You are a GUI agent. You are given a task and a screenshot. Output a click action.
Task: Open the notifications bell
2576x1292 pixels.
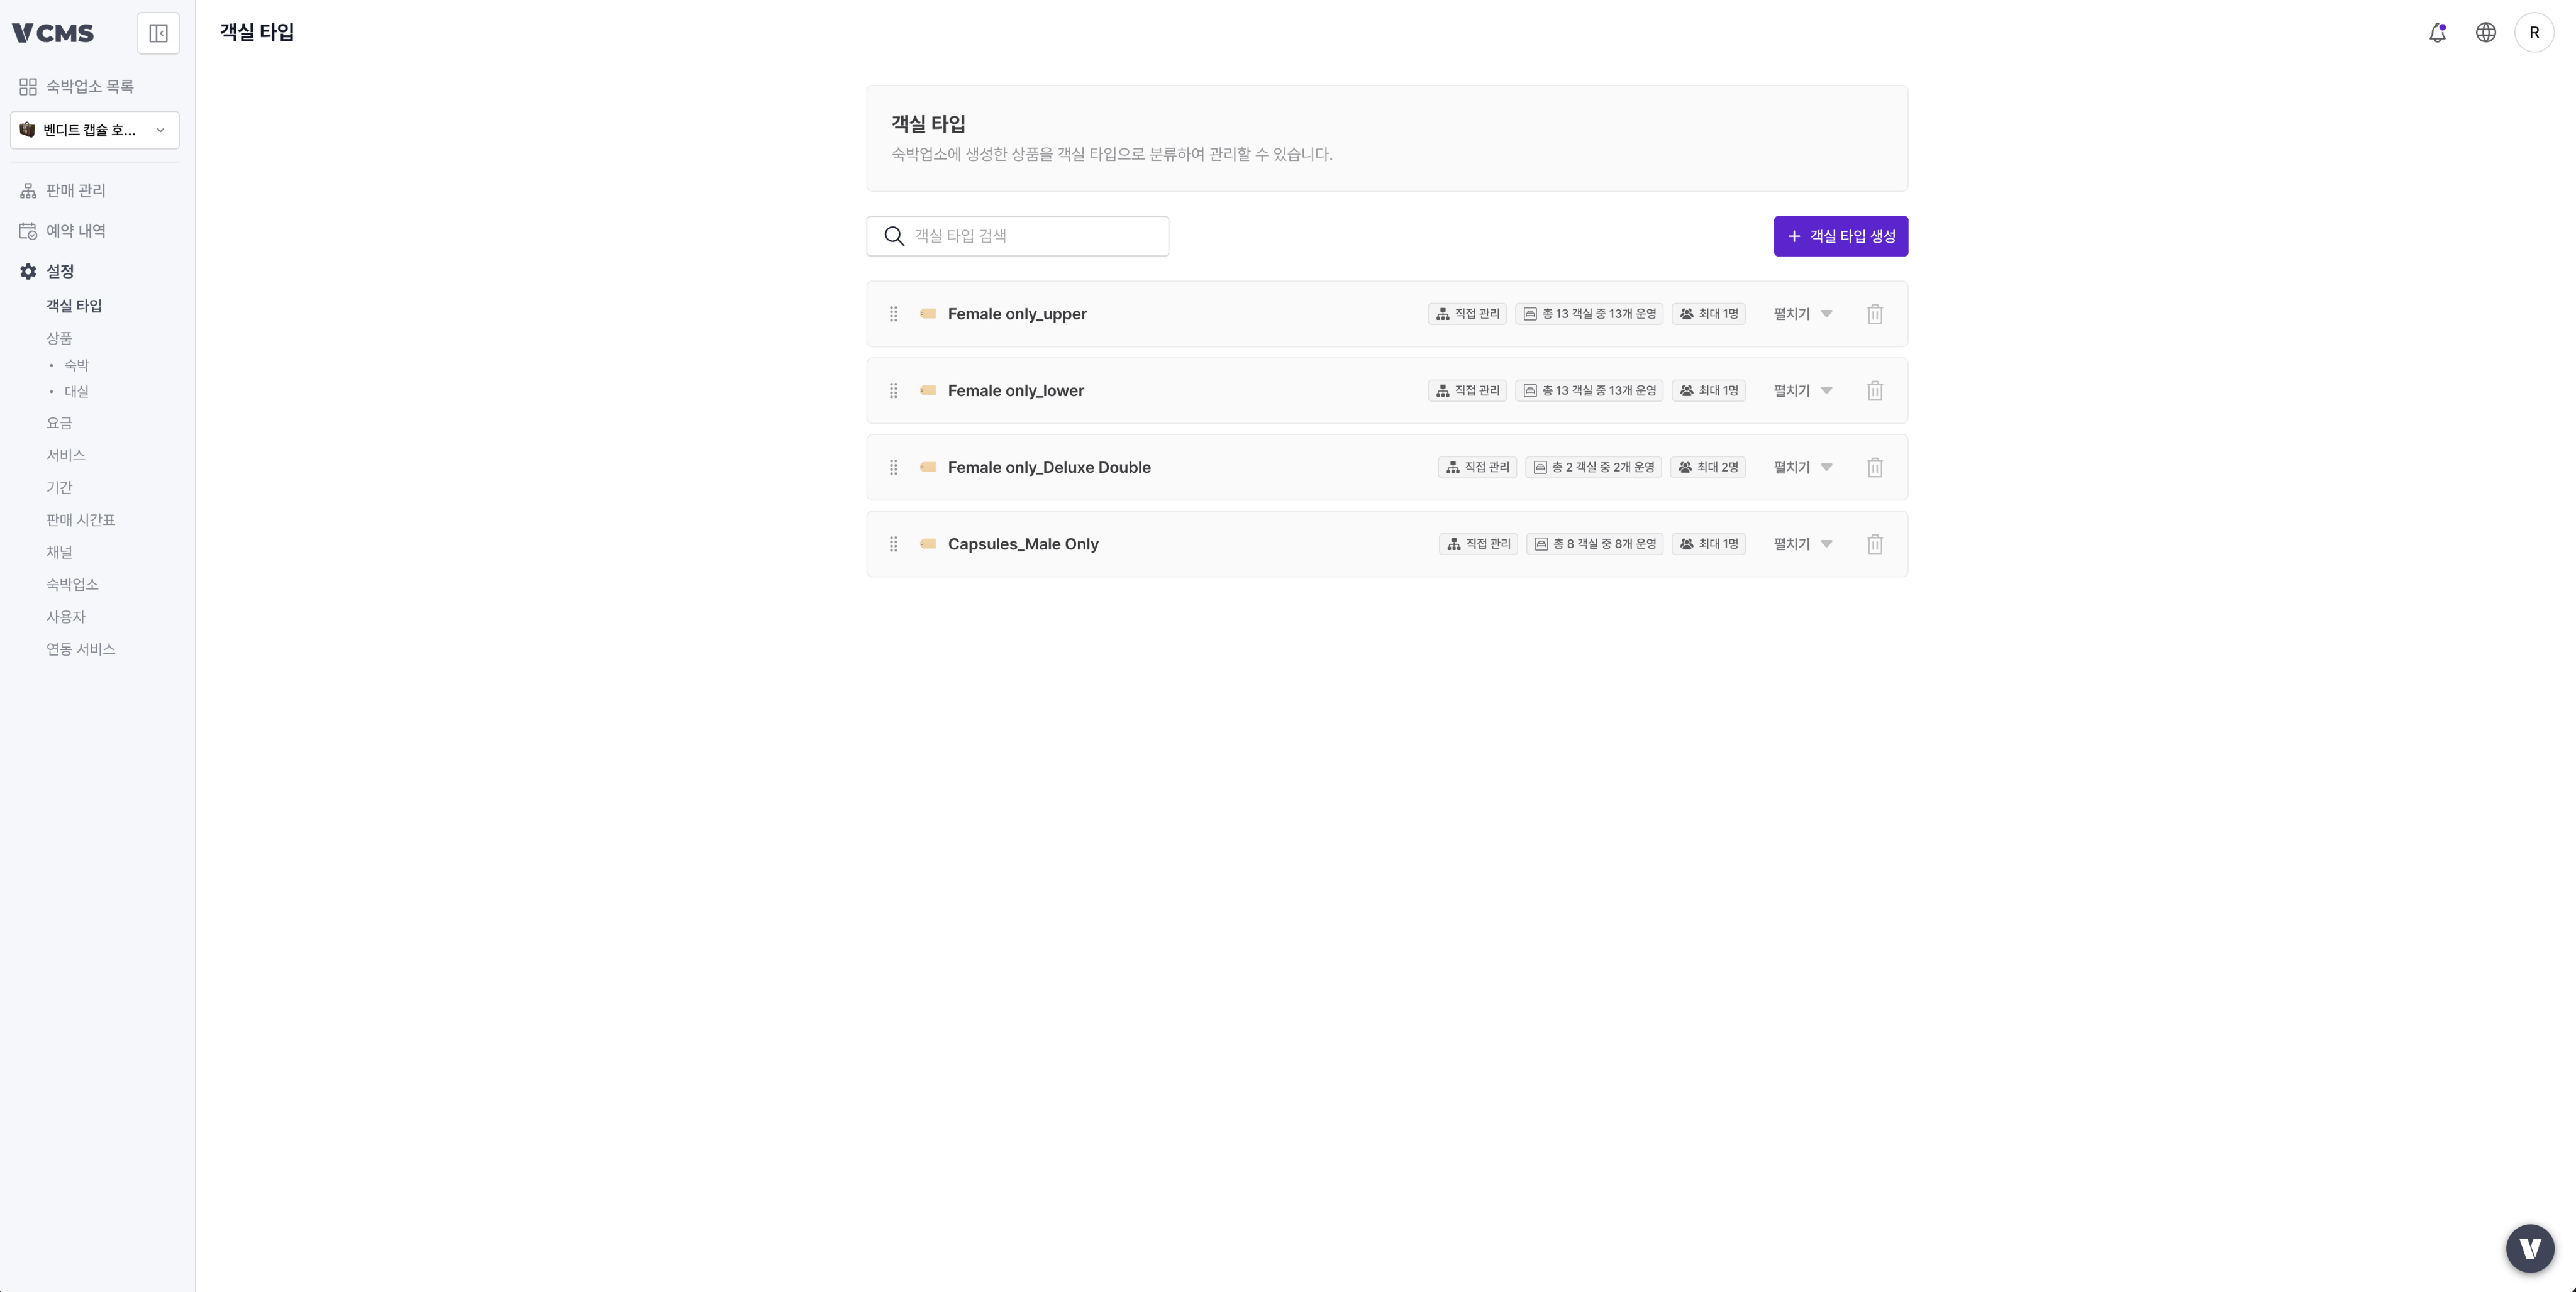coord(2437,33)
